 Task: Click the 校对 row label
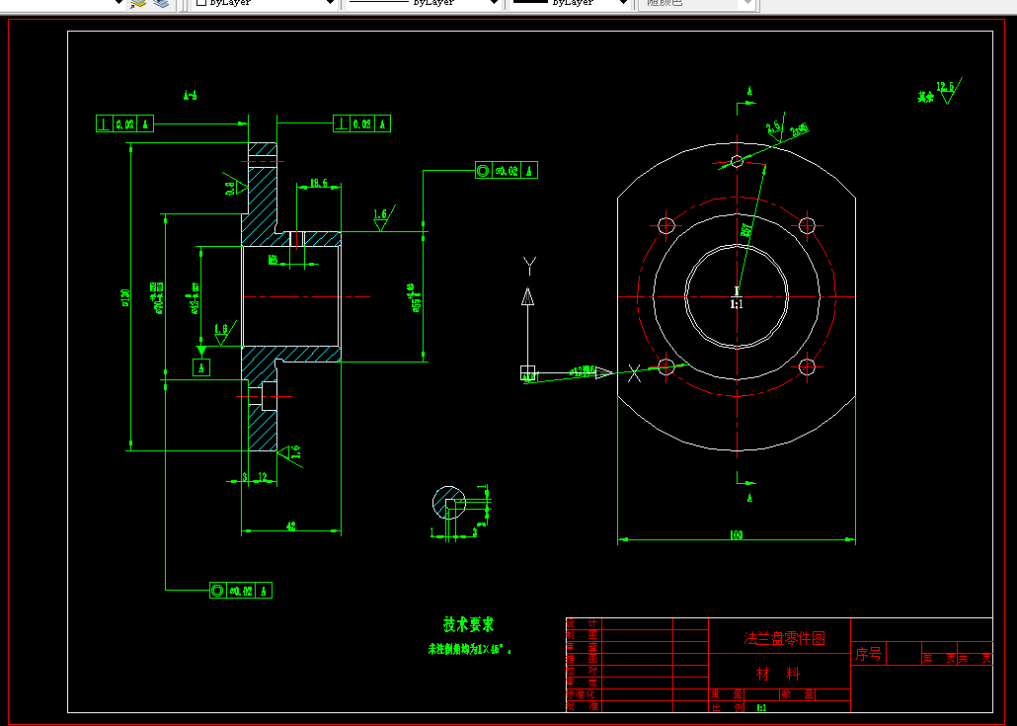pos(582,671)
